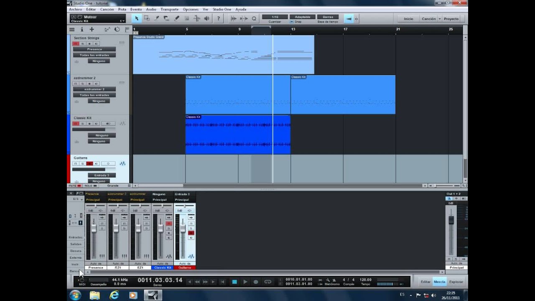Screen dimensions: 535x301
Task: Open Internet Explorer from taskbar
Action: [x=114, y=295]
